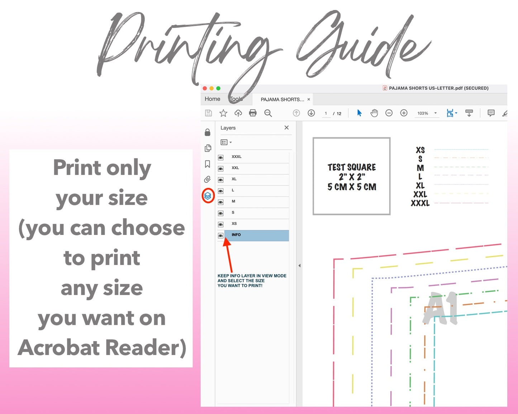Switch to the Home tab
The image size is (518, 414).
(x=212, y=99)
